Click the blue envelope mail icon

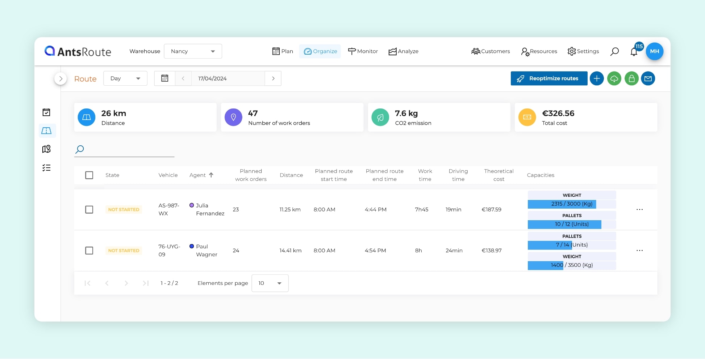coord(648,78)
